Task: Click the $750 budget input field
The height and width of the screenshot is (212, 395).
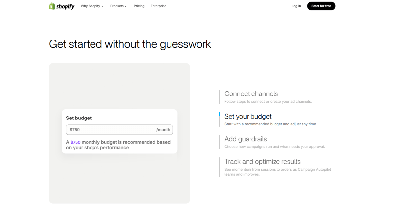Action: click(119, 130)
